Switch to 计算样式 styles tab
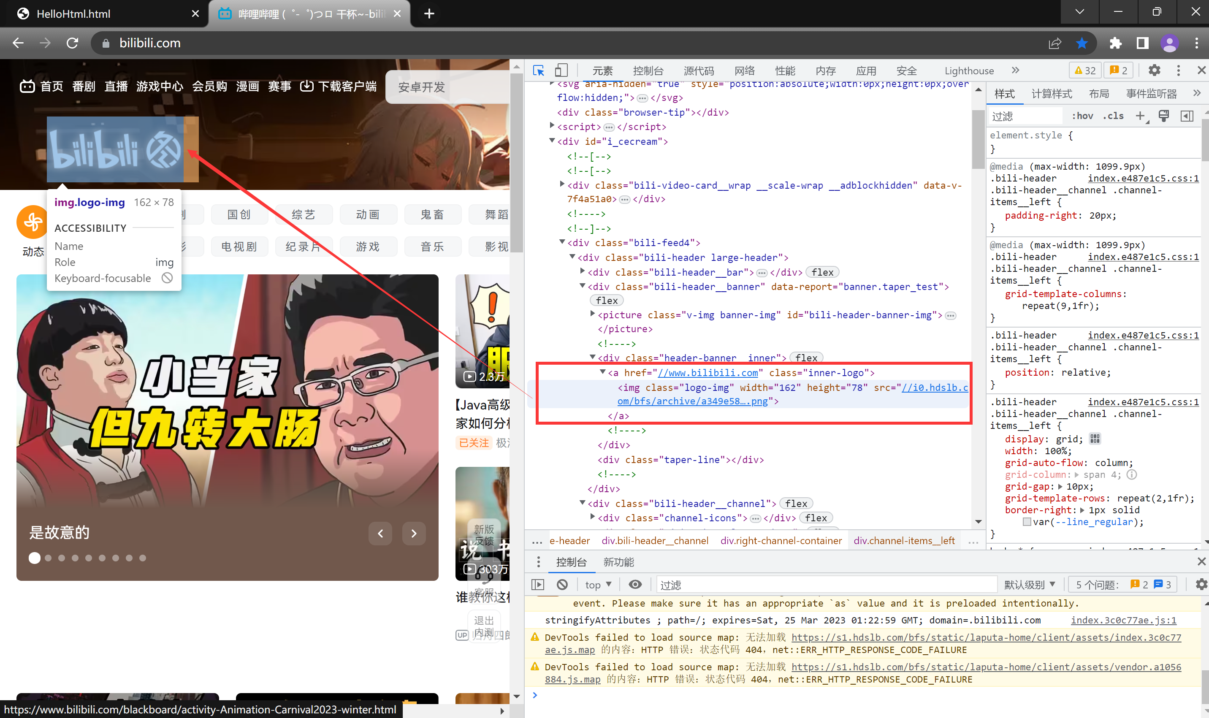The height and width of the screenshot is (718, 1209). (x=1052, y=94)
